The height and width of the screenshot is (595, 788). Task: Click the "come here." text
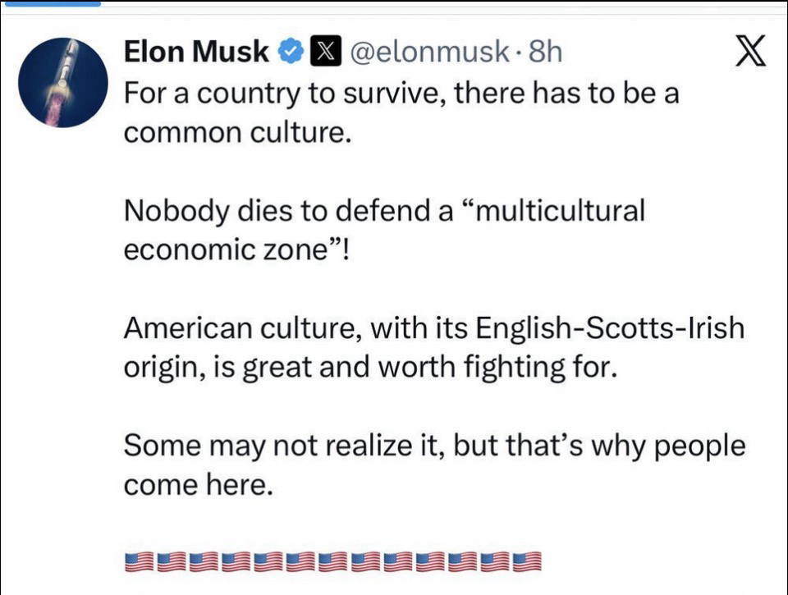(197, 487)
